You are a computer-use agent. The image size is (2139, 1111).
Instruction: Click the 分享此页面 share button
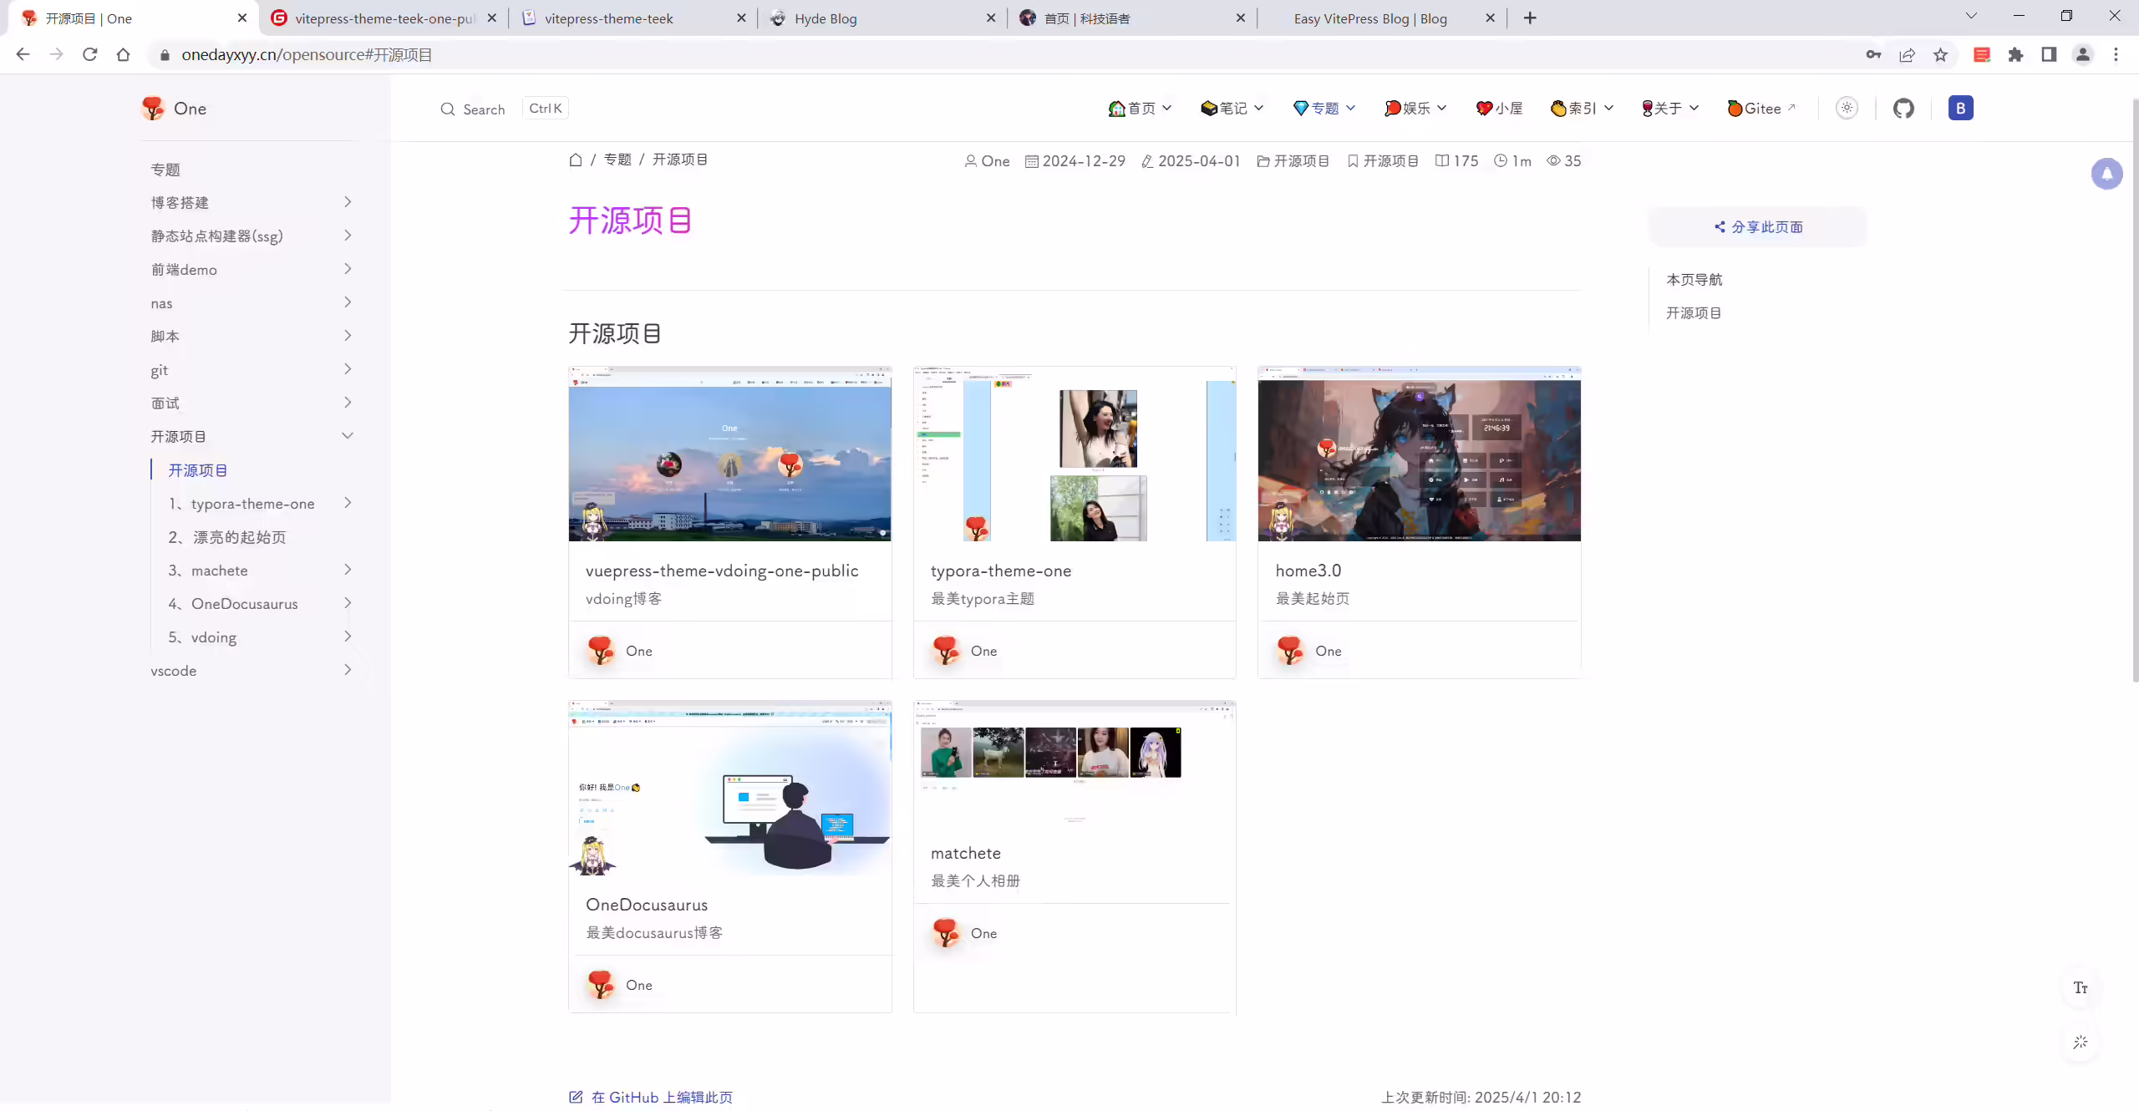coord(1758,227)
